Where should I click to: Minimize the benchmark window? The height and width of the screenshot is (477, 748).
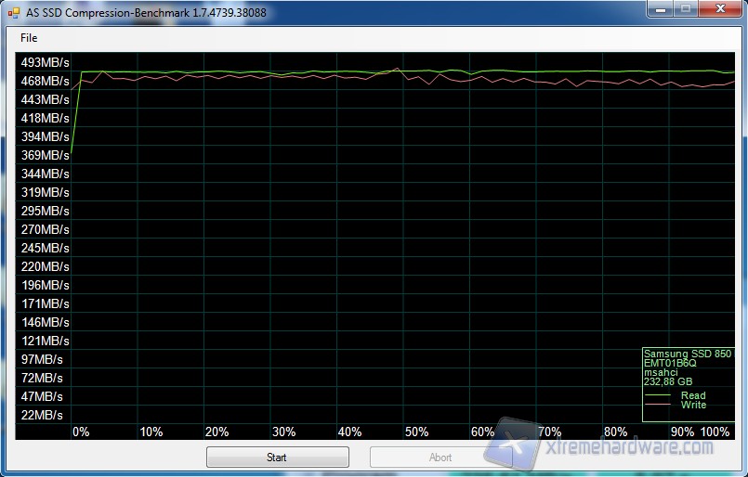click(659, 8)
